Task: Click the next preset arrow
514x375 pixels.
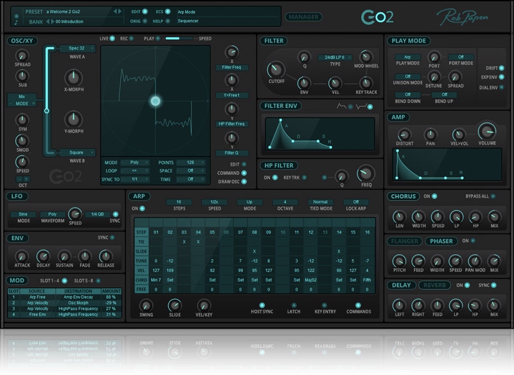Action: [119, 12]
